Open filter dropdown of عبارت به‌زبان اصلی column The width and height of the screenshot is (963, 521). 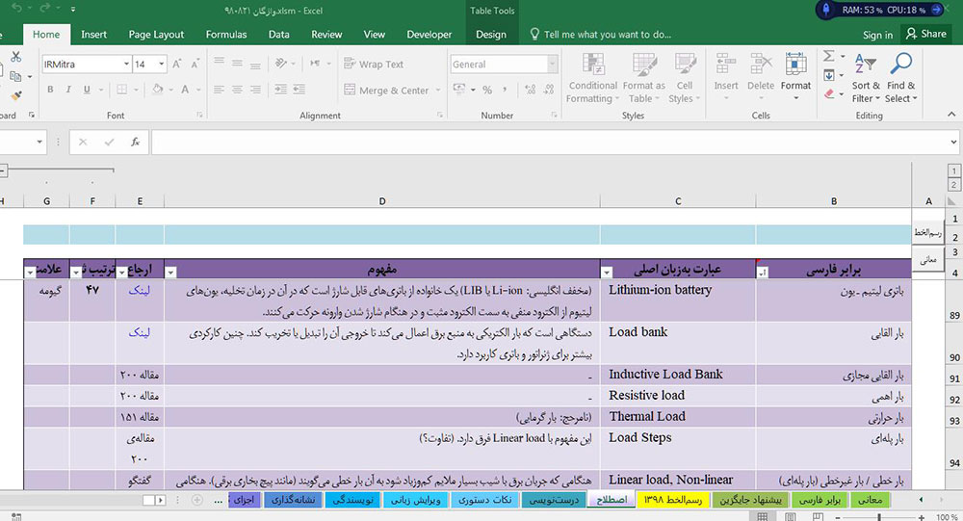tap(607, 273)
